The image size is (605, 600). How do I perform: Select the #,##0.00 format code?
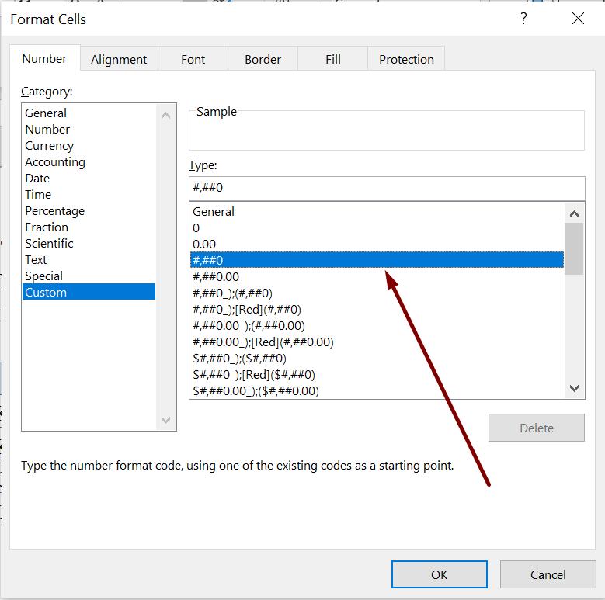[x=216, y=276]
